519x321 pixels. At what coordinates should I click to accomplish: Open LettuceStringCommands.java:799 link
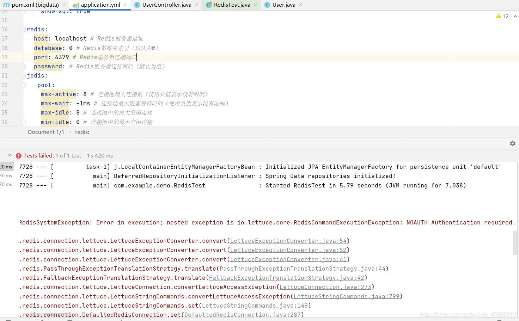tap(347, 297)
